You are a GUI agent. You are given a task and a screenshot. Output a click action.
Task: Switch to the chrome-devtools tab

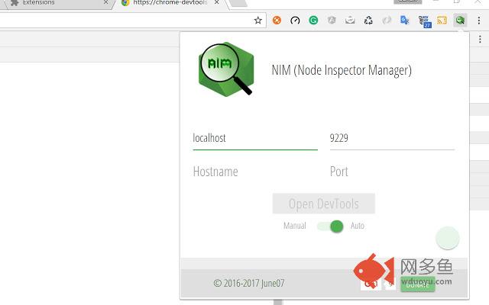(170, 3)
